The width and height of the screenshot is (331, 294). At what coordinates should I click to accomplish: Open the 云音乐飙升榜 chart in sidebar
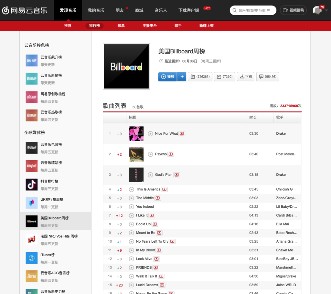point(56,61)
